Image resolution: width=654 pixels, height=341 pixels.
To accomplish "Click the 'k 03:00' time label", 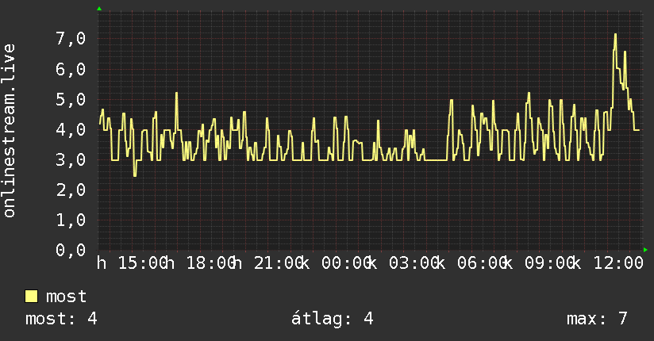I will click(403, 263).
